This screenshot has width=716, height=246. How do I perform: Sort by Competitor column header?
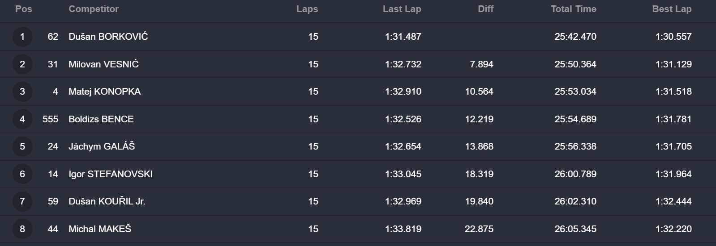pyautogui.click(x=94, y=9)
